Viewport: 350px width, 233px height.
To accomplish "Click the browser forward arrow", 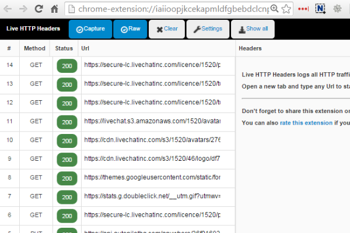I will (x=23, y=9).
